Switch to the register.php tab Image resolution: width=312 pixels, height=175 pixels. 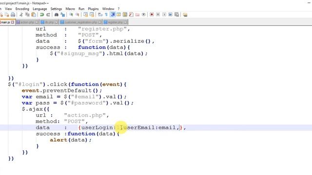pos(116,22)
